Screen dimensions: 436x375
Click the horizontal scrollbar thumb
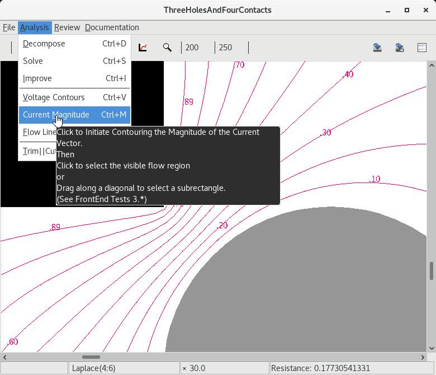coord(91,357)
